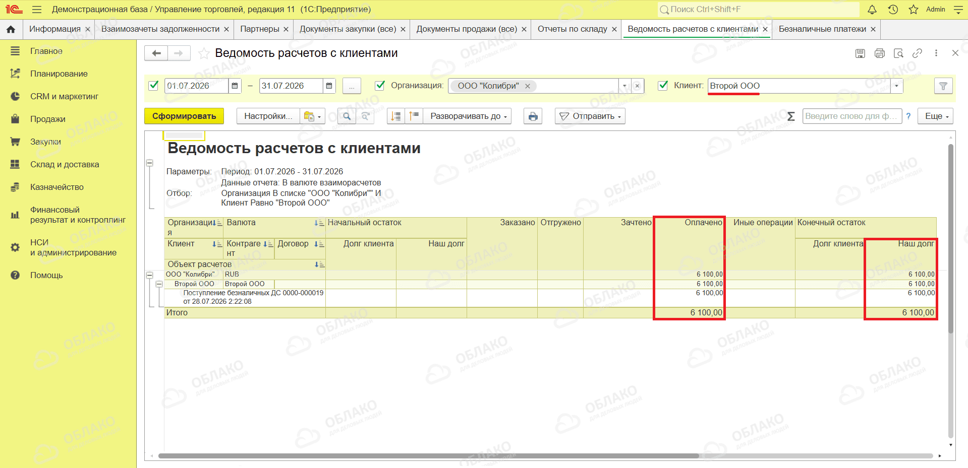Image resolution: width=968 pixels, height=468 pixels.
Task: Close the Документы продажи (все) tab
Action: [524, 29]
